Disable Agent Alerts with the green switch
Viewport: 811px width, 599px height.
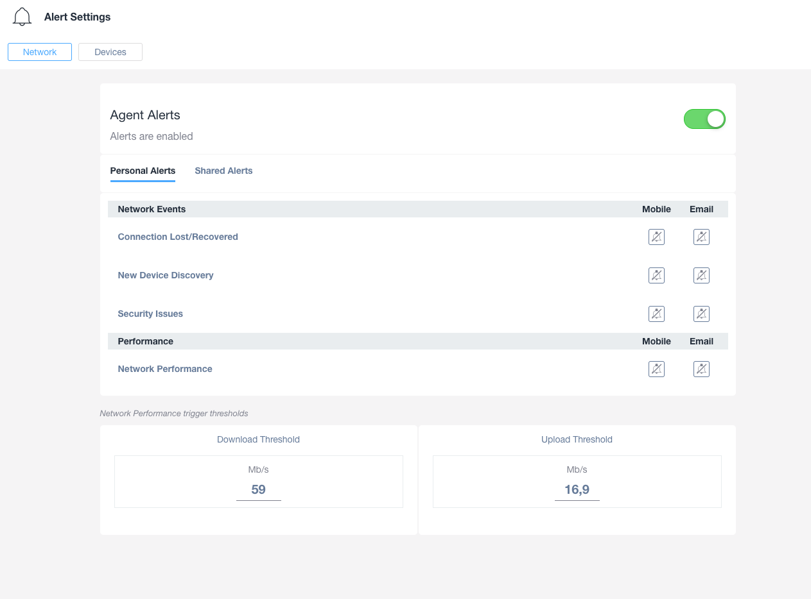coord(704,119)
